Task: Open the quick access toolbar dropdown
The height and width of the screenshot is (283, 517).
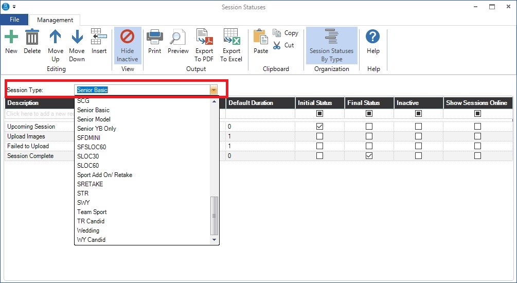Action: click(14, 7)
